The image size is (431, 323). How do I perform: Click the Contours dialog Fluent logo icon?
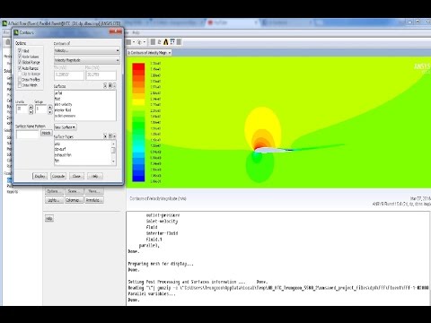[x=16, y=32]
